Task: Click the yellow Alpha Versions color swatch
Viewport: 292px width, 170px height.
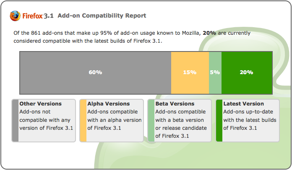Action: pyautogui.click(x=83, y=121)
